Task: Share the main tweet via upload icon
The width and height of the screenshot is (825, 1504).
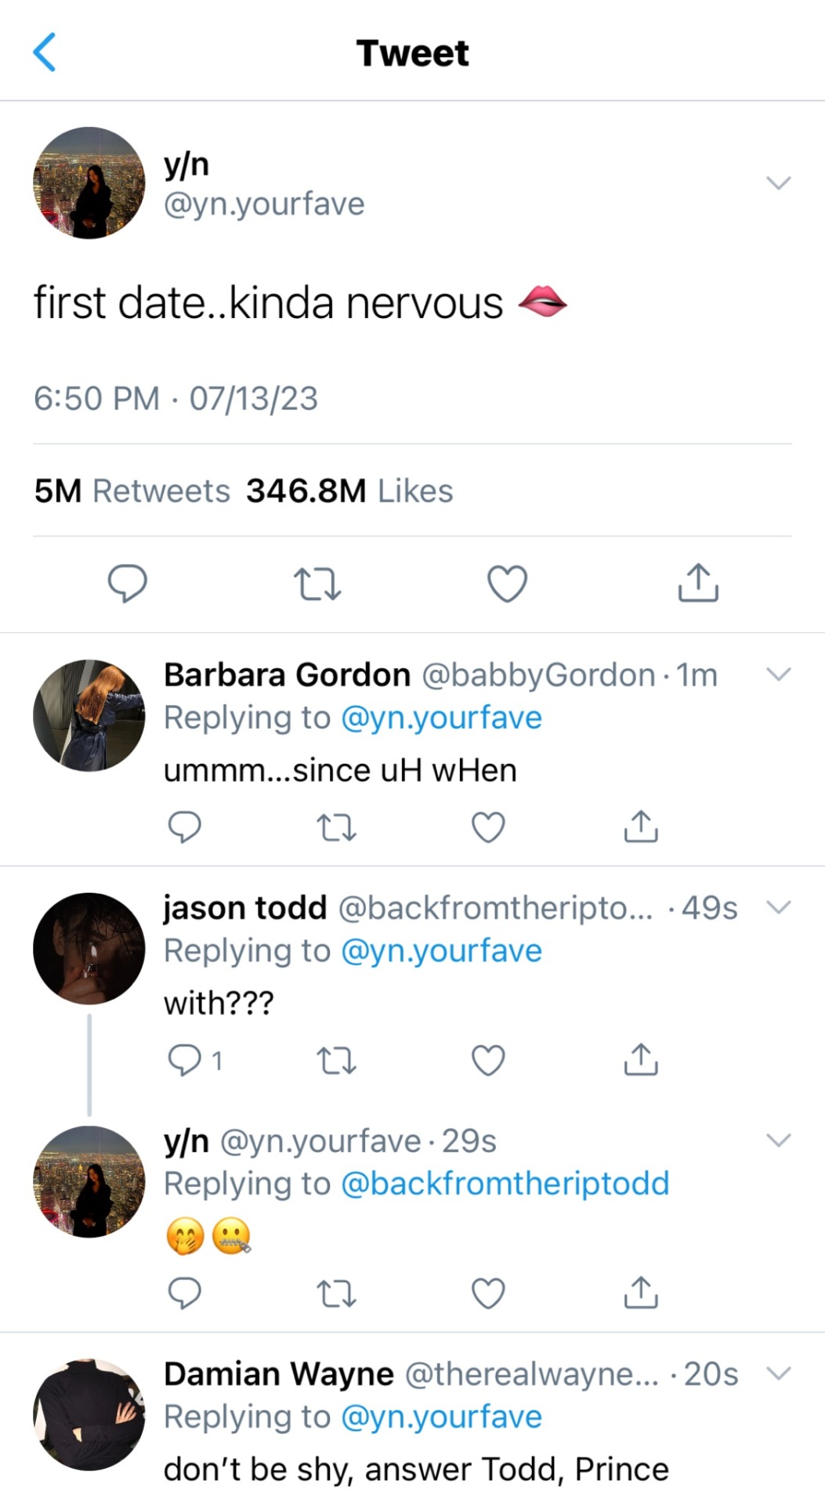Action: (697, 582)
